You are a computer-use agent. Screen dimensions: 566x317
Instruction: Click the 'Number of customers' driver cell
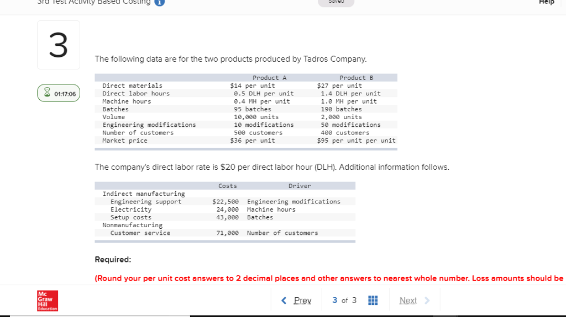(x=282, y=233)
